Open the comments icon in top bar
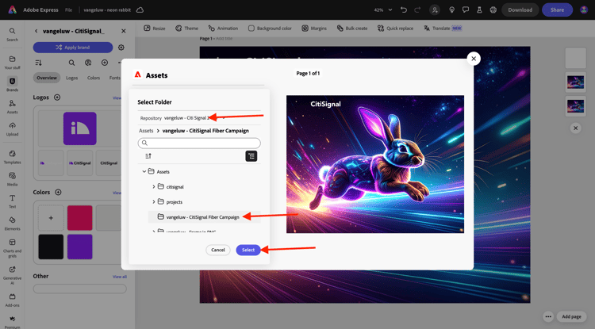The height and width of the screenshot is (329, 595). click(466, 10)
